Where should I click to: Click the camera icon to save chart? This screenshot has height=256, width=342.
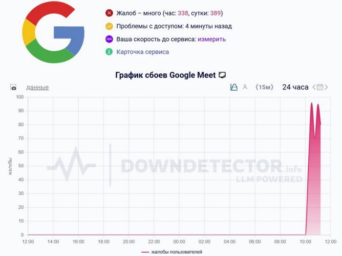click(x=14, y=88)
